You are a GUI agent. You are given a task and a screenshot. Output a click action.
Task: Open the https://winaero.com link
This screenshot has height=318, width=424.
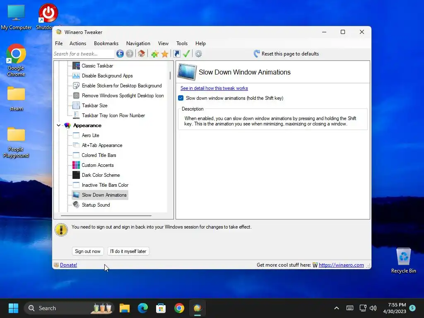pos(341,265)
